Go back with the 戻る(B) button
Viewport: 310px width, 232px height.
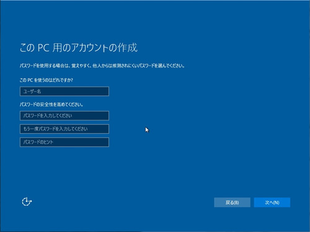point(232,202)
